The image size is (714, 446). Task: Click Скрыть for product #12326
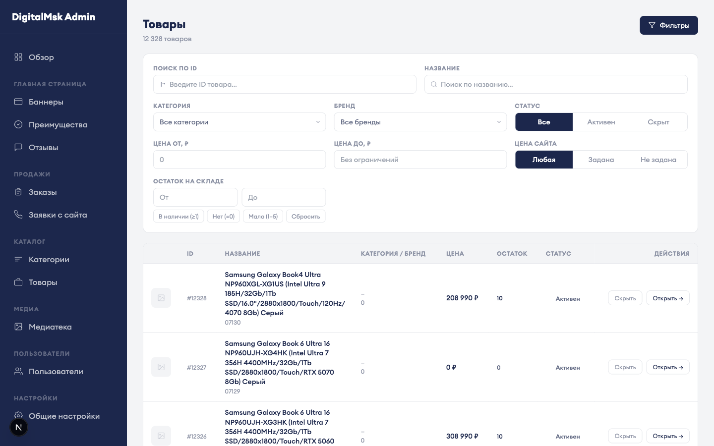pos(625,436)
